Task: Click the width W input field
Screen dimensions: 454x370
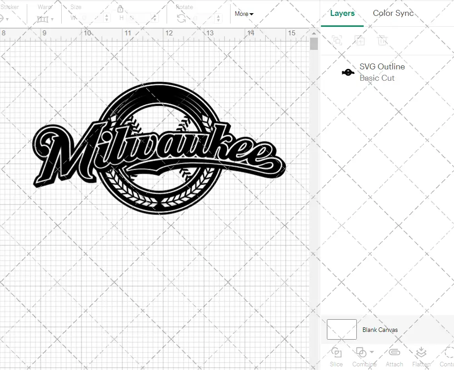Action: pos(91,18)
